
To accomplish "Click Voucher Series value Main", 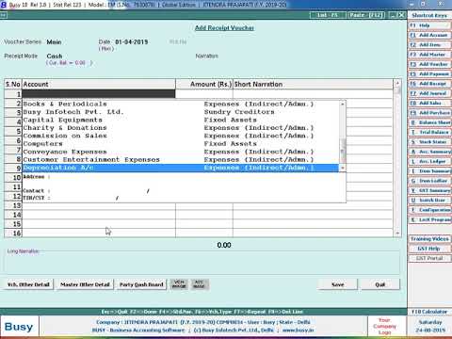I will 54,42.
